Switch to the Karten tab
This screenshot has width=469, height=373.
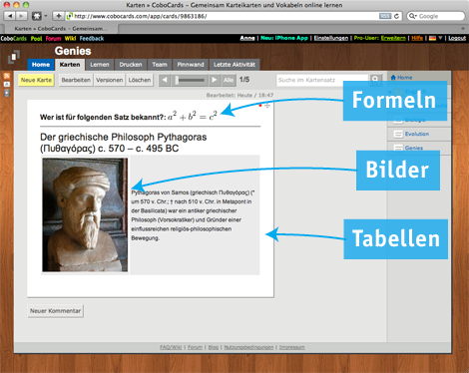click(70, 65)
